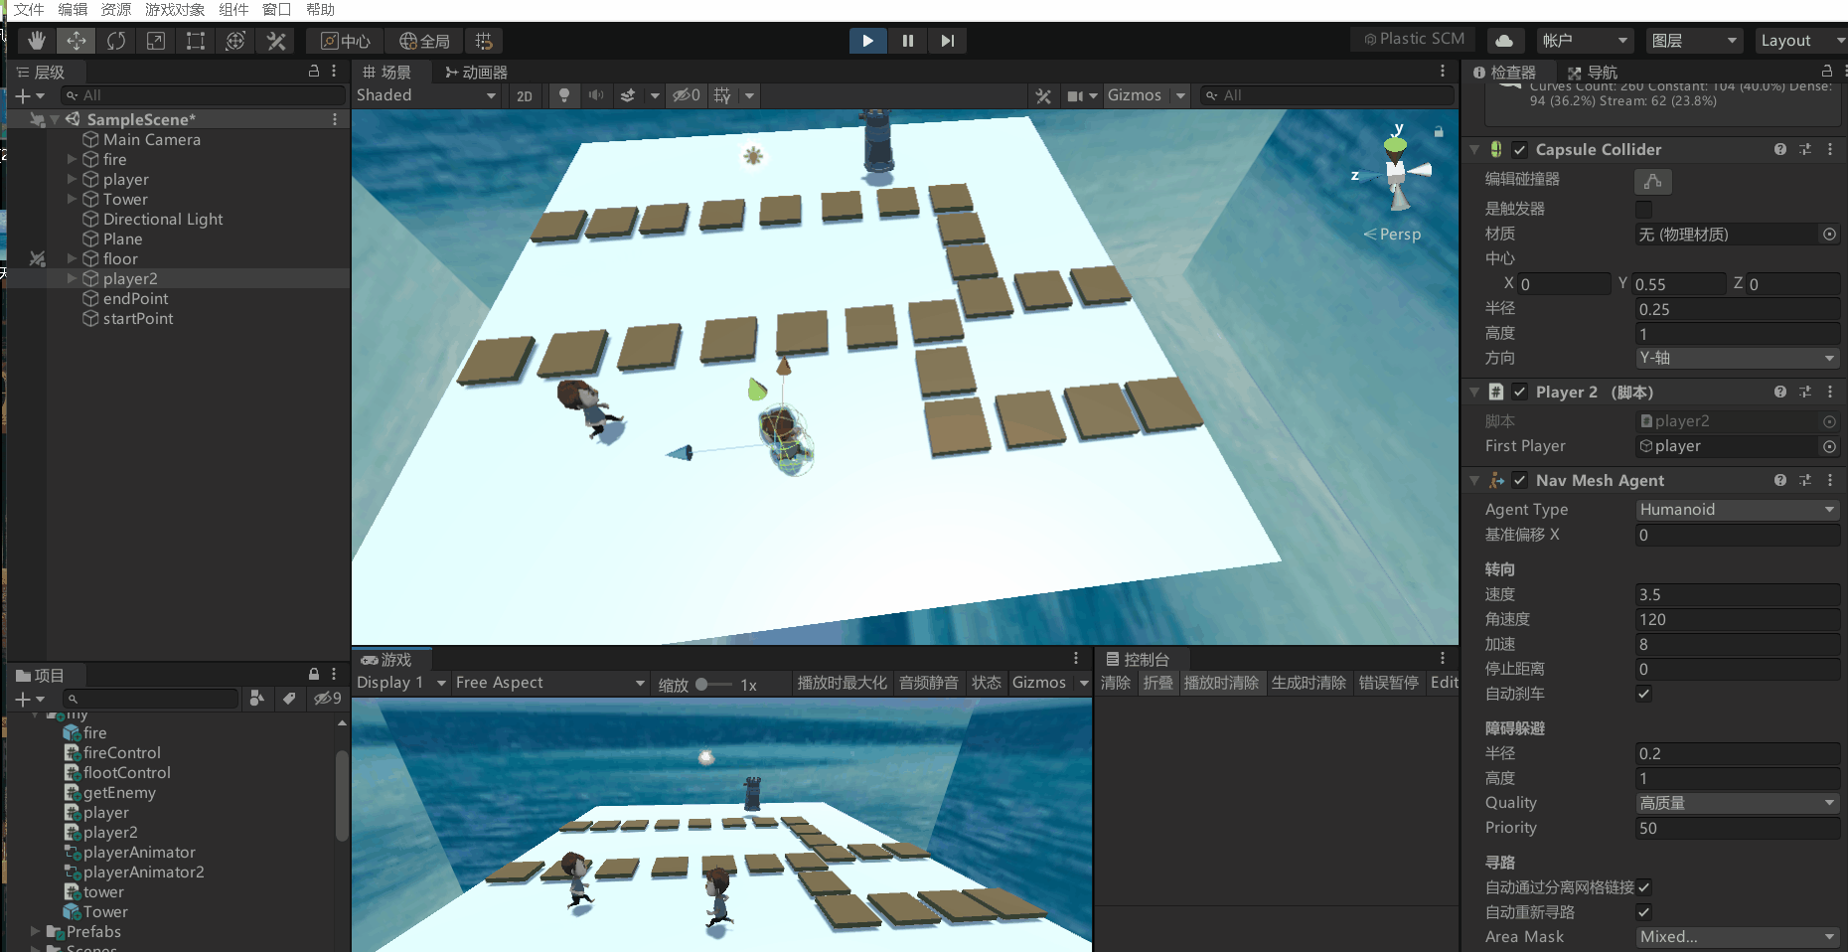Select the Hand tool

(37, 41)
